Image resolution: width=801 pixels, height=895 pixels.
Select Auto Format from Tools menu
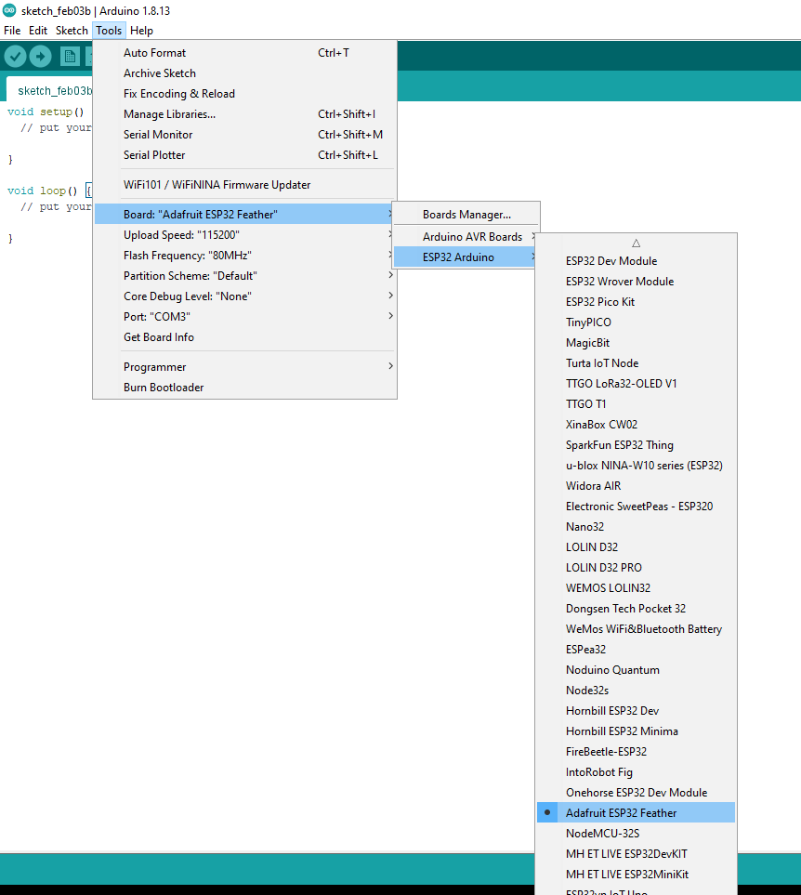(x=244, y=53)
